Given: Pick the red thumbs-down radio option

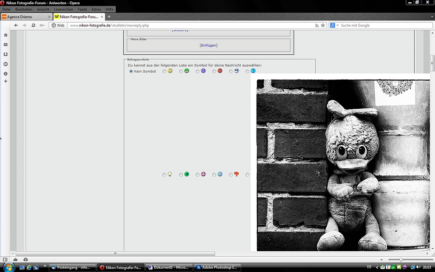Looking at the screenshot, I should point(231,175).
